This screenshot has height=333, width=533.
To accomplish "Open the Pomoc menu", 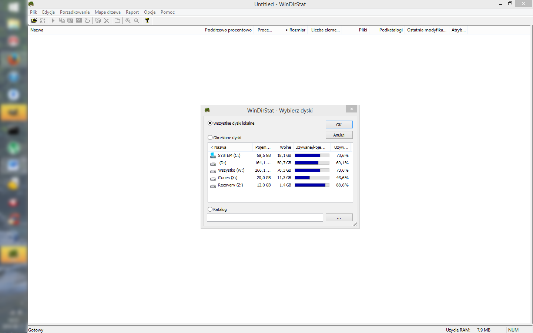I will tap(168, 12).
